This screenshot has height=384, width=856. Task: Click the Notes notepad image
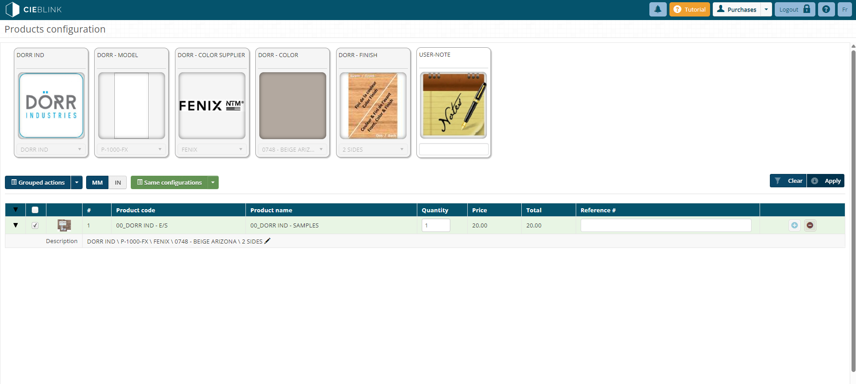pos(453,105)
